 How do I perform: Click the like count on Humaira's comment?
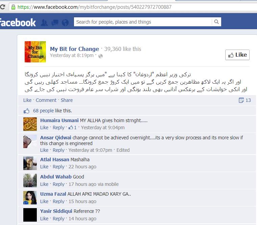click(73, 128)
